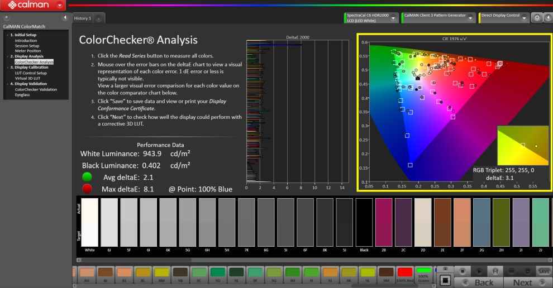
Task: Open the Introduction workflow page
Action: [x=26, y=41]
